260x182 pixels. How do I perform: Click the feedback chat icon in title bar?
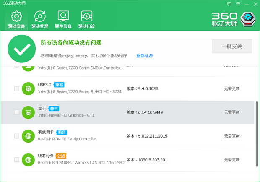(229, 4)
